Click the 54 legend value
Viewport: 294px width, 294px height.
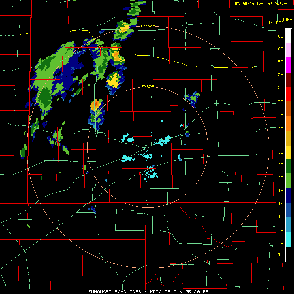[x=281, y=74]
